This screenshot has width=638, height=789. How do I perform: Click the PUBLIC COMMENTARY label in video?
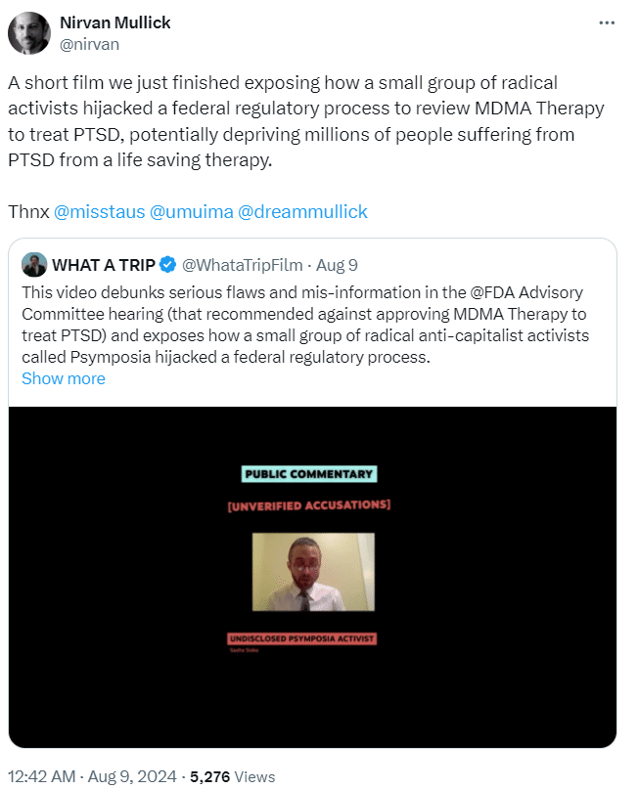coord(309,474)
